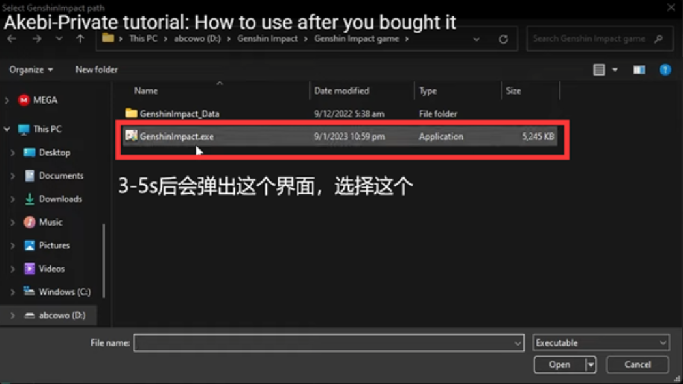Screen dimensions: 683x384
Task: Click the 9/1/2023 10:59 pm date cell
Action: click(349, 136)
